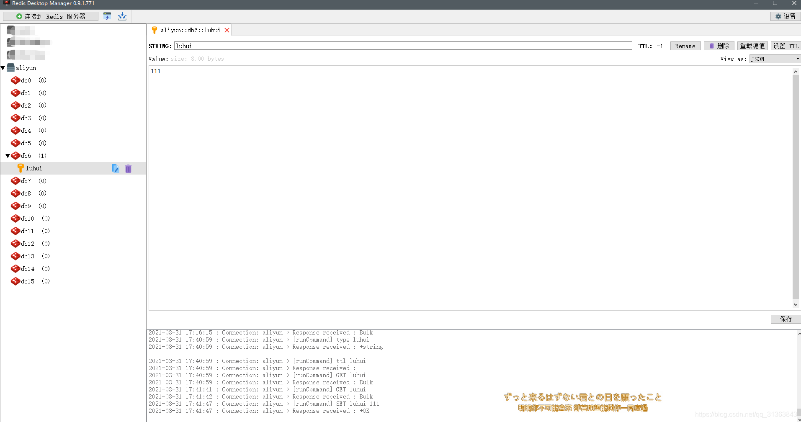Collapse the aliyun server tree node
The height and width of the screenshot is (422, 801).
[x=3, y=68]
